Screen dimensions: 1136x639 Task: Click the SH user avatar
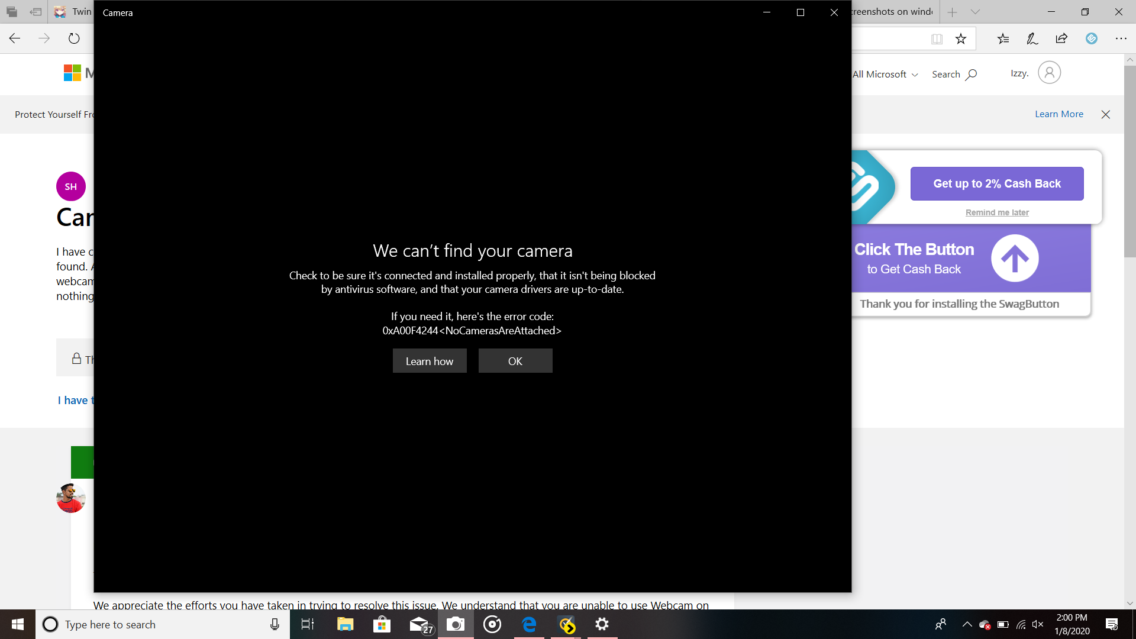click(x=71, y=186)
